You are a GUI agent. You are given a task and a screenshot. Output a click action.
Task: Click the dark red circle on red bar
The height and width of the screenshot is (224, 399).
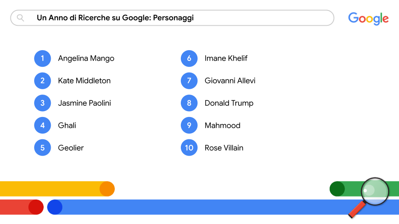(36, 207)
